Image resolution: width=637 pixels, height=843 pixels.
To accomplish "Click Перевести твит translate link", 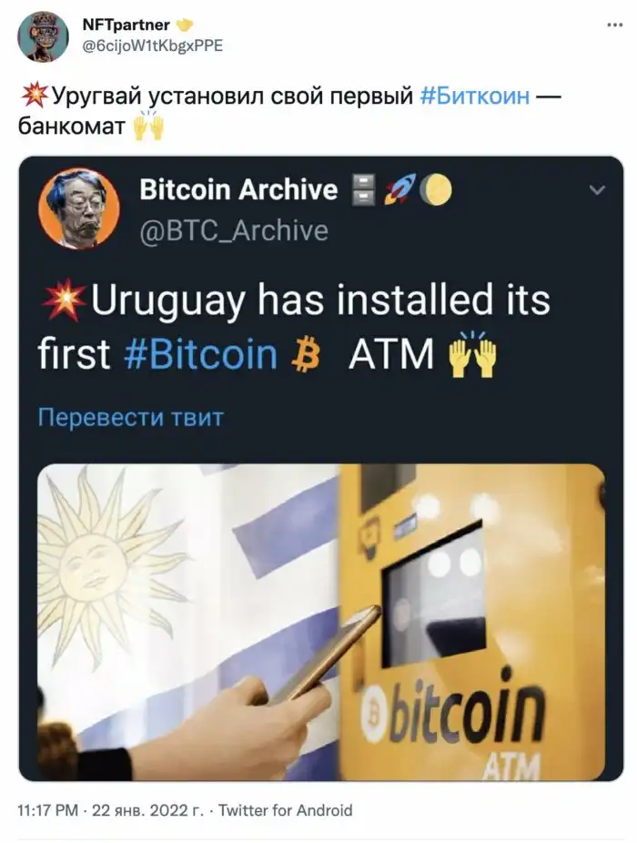I will (x=131, y=417).
